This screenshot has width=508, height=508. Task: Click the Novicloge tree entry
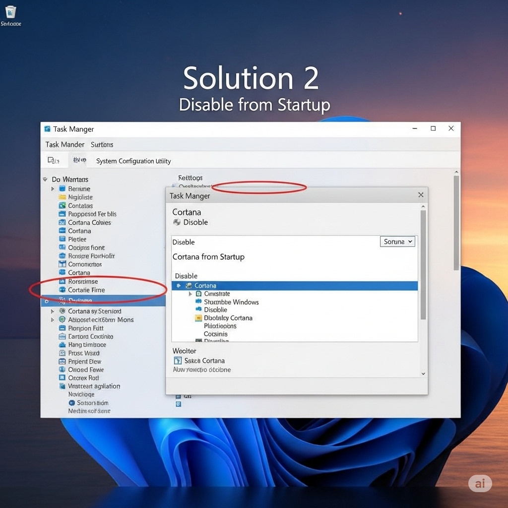(81, 394)
